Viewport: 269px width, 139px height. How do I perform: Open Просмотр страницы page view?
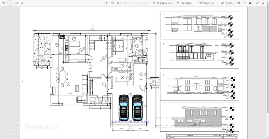[136, 3]
